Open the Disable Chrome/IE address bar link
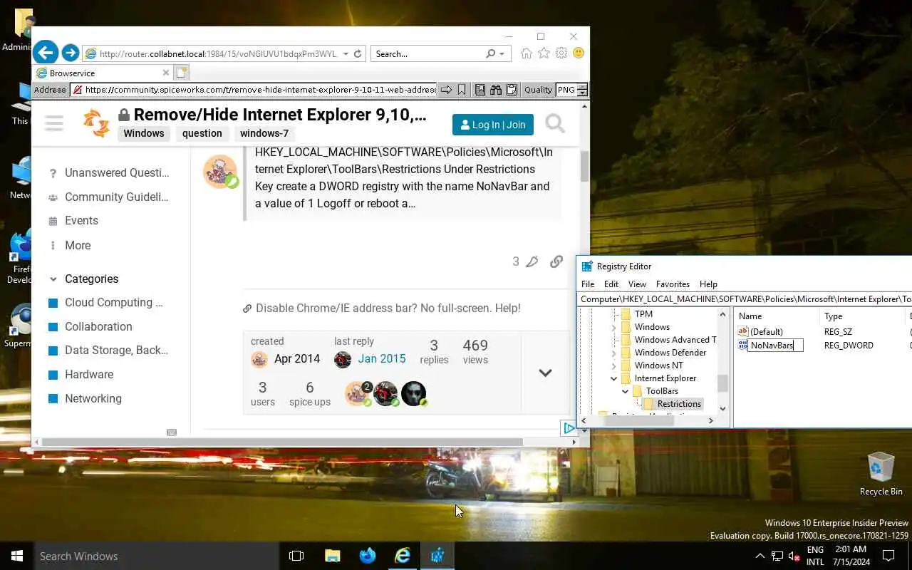912x570 pixels. 388,309
